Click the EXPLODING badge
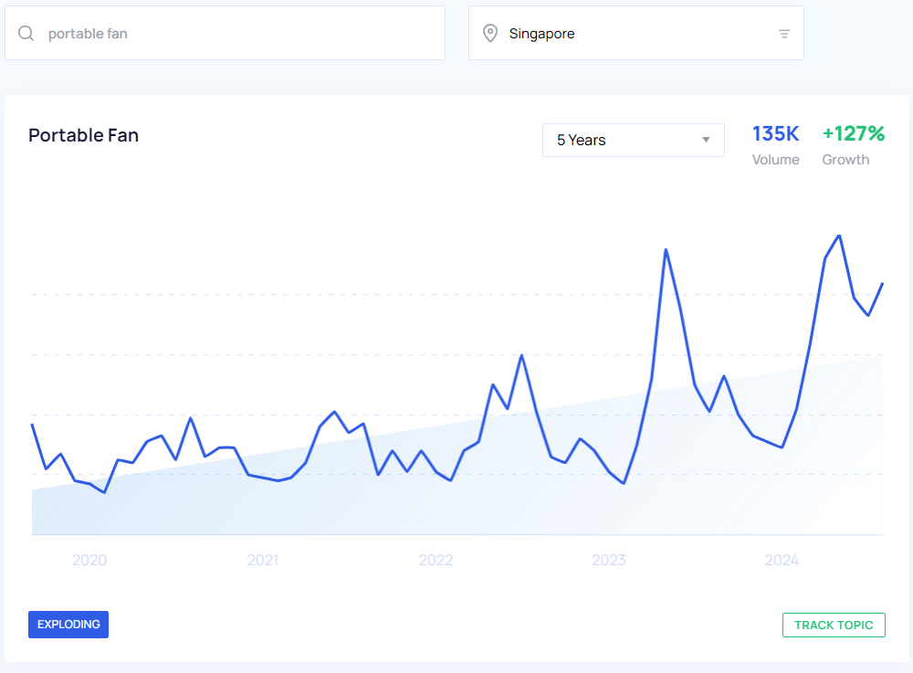The width and height of the screenshot is (913, 673). click(x=68, y=625)
